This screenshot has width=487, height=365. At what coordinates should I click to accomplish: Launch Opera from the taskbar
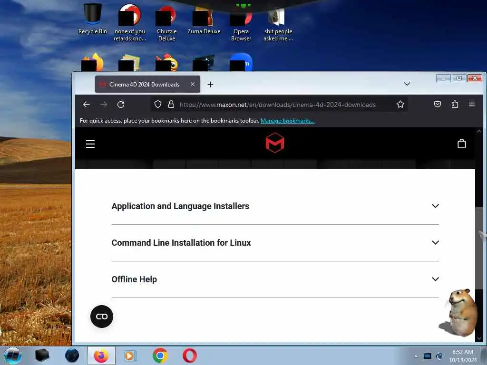189,355
